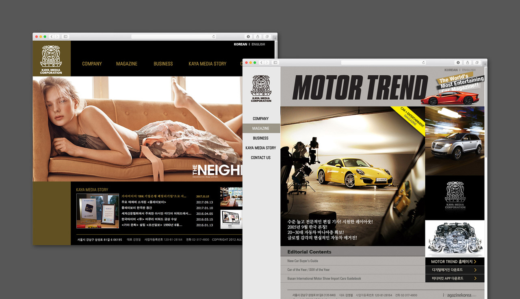Open the news item dated 2016.01.13

point(152,225)
